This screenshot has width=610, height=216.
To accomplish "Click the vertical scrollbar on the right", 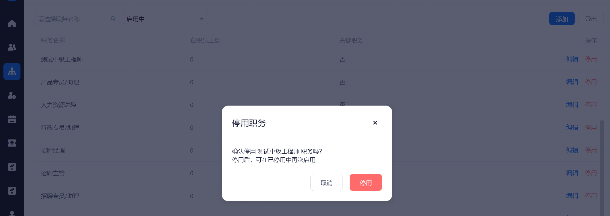I will [602, 168].
